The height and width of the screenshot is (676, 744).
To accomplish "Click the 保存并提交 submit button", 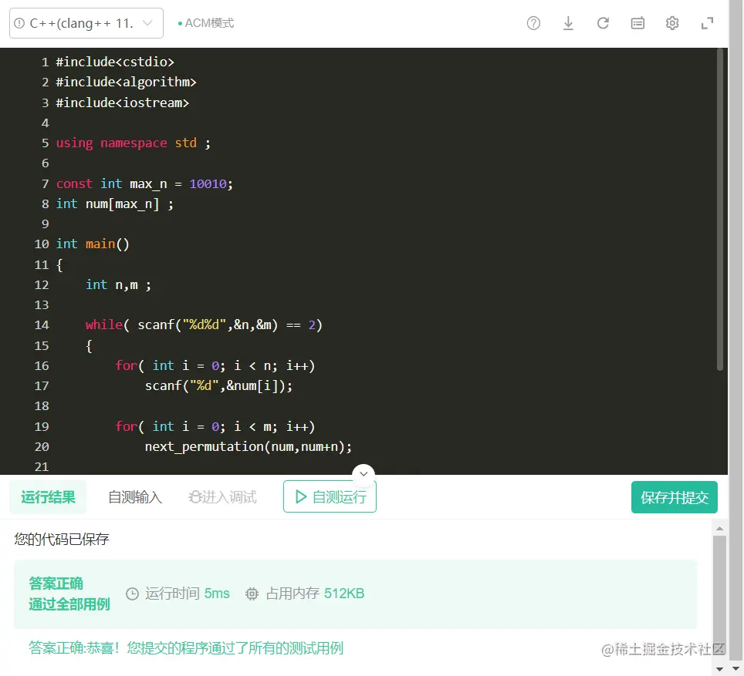I will click(x=675, y=497).
